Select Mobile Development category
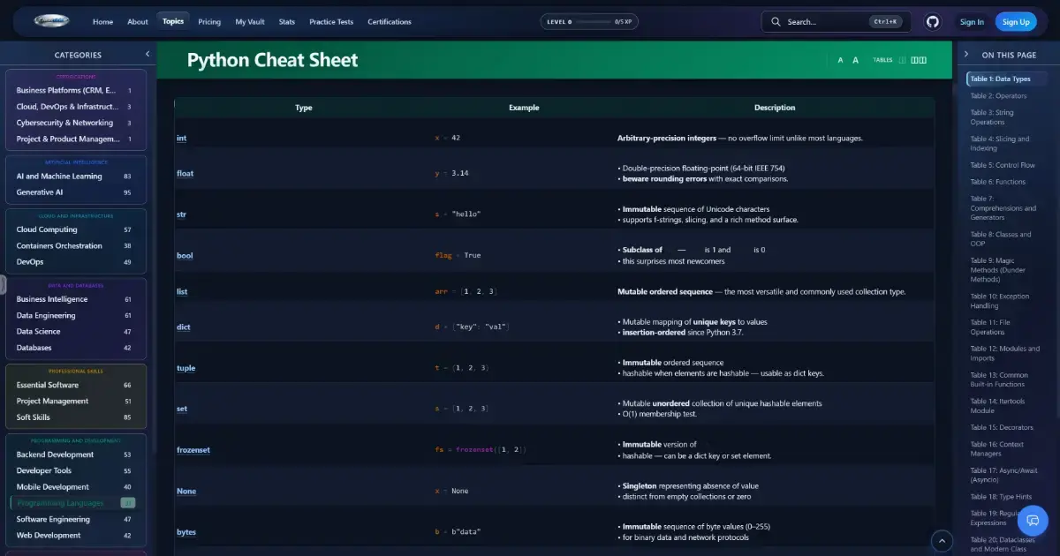Viewport: 1060px width, 556px height. tap(76, 487)
